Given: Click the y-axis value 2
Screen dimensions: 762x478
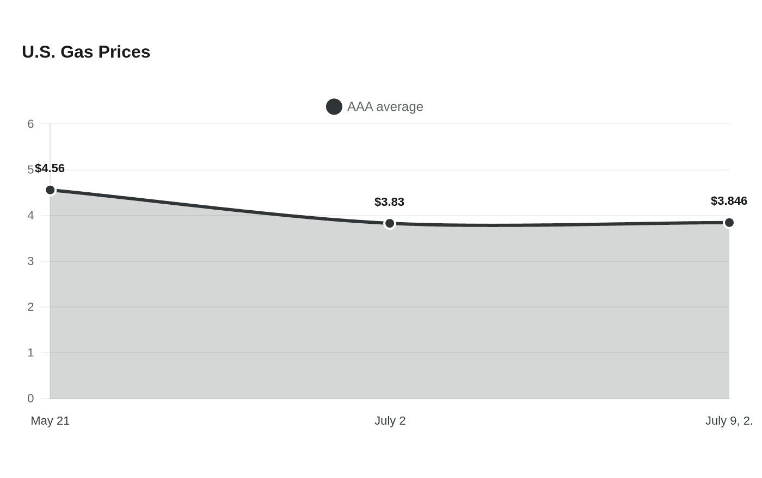Looking at the screenshot, I should 30,307.
